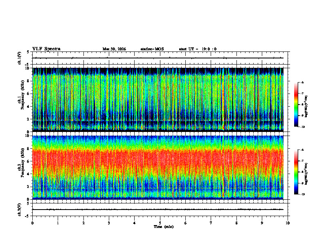
Task: Click the time axis tick label 2
Action: (83, 223)
